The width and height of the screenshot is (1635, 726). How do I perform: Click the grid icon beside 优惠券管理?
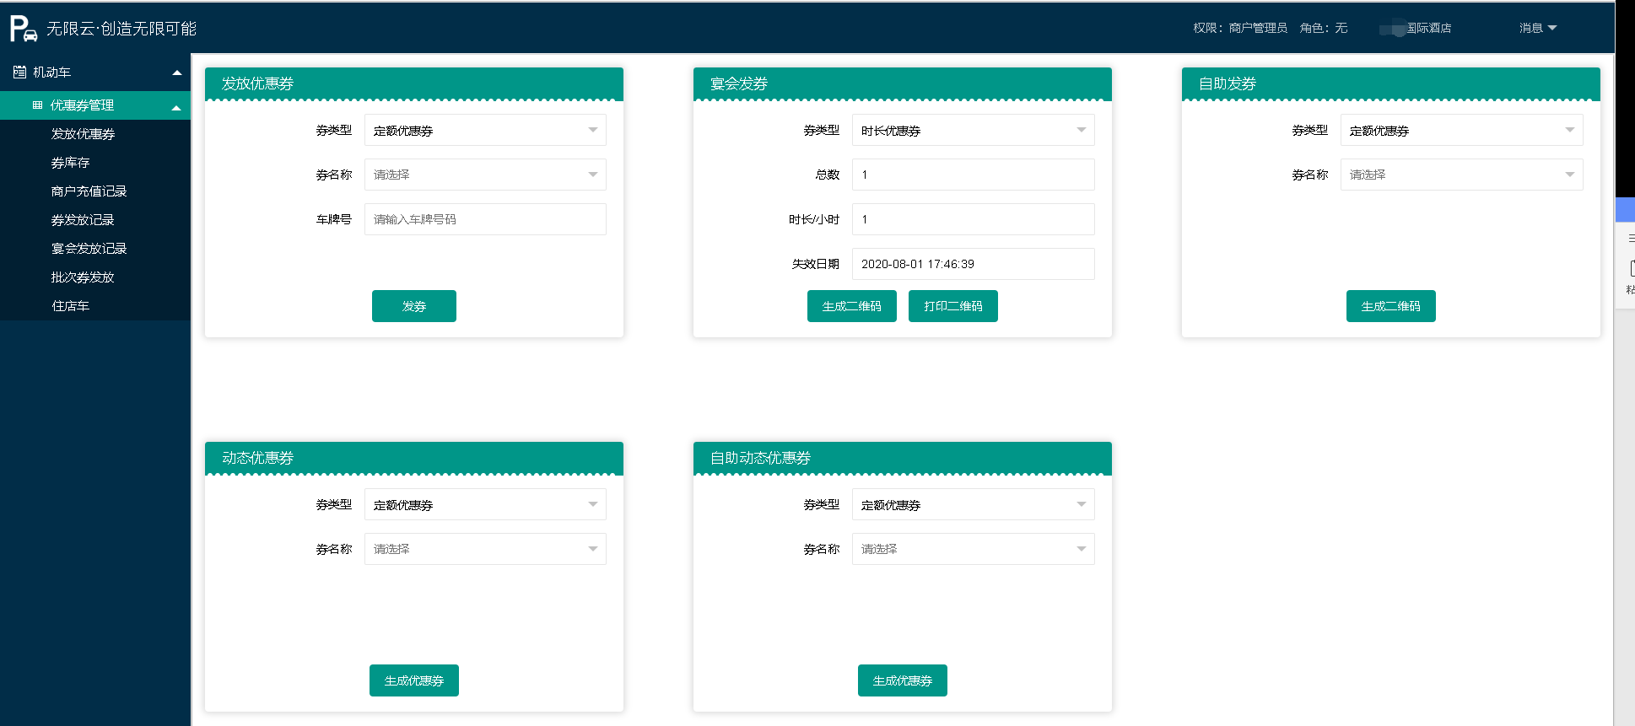37,105
